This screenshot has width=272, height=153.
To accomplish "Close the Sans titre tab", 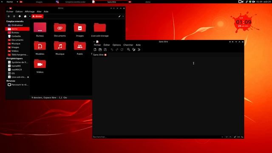I will (x=105, y=55).
